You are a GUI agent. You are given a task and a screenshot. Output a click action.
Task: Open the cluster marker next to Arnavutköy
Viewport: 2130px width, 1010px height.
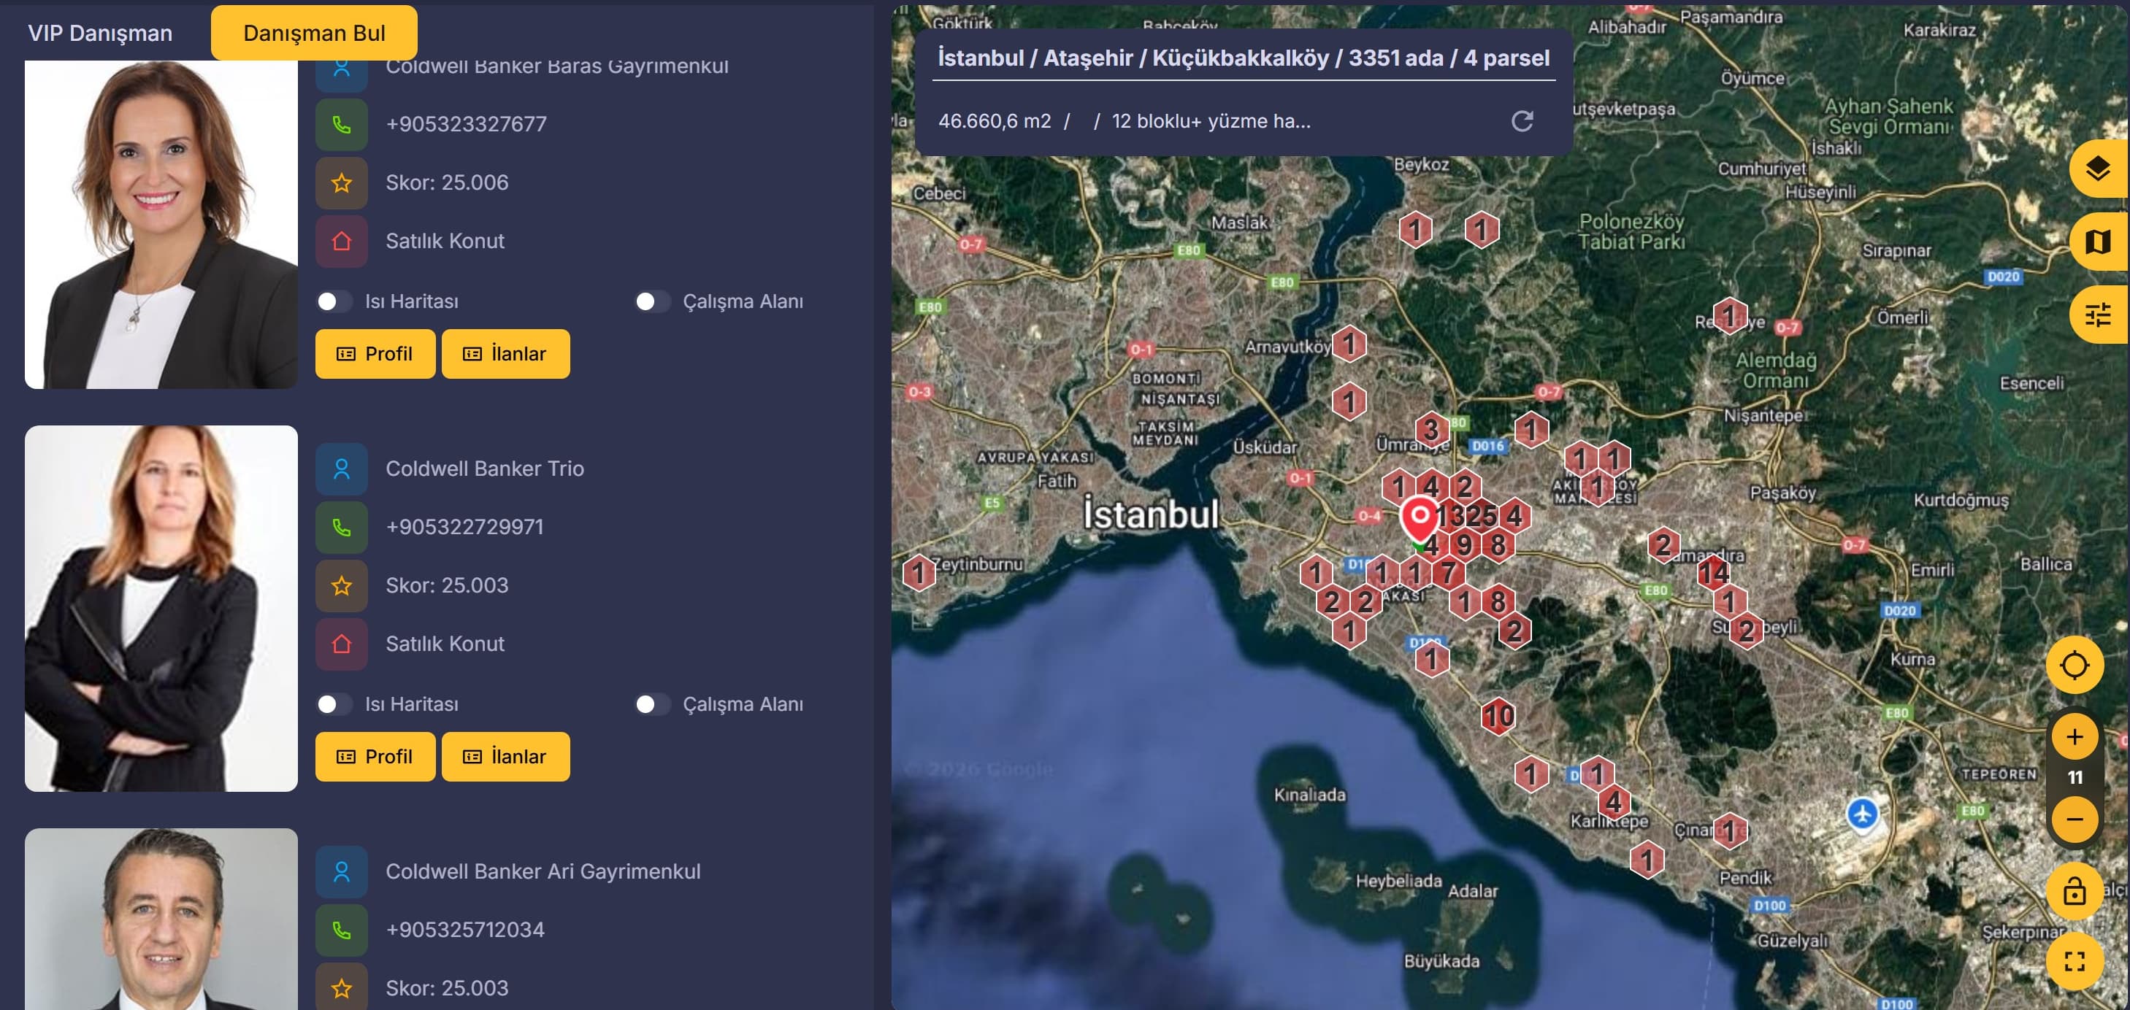1349,343
